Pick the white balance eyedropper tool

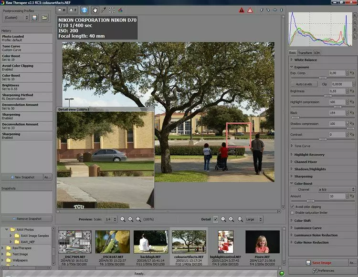pos(103,10)
